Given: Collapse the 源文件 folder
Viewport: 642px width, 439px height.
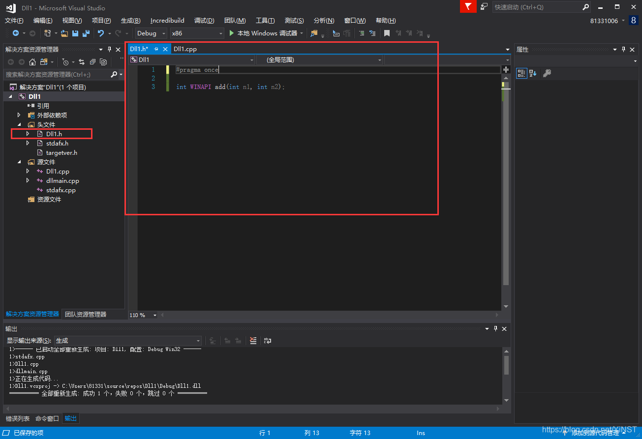Looking at the screenshot, I should (19, 162).
